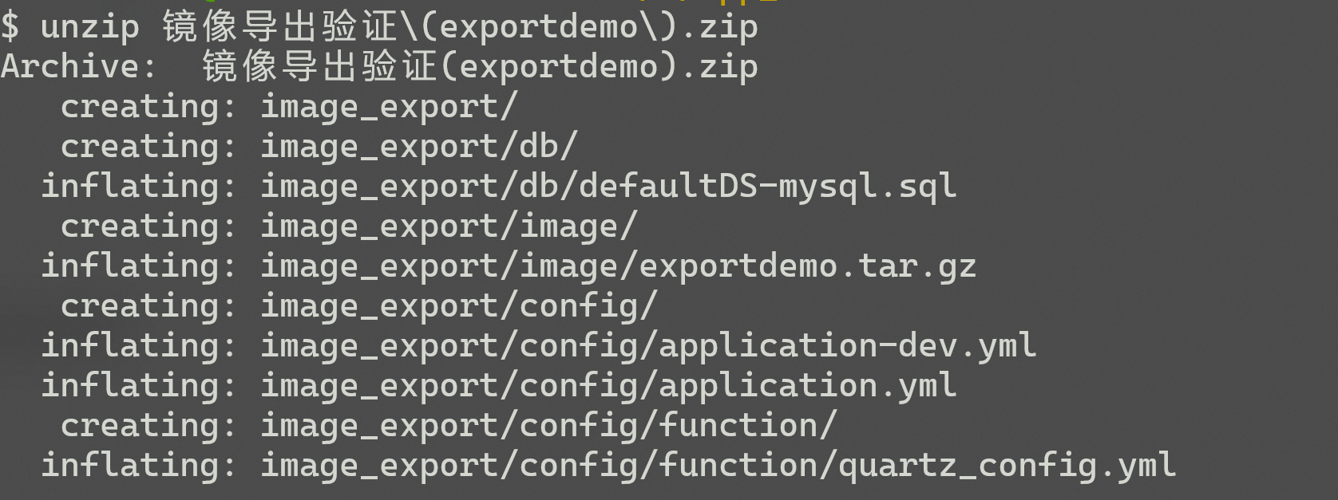Click the Chinese text 镜像导出验证 in command

[x=280, y=27]
